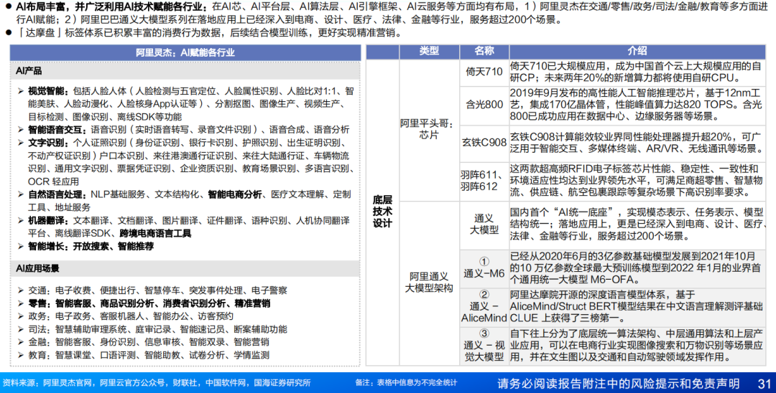Click the AliceMind/Struct BERT description text

(x=637, y=307)
